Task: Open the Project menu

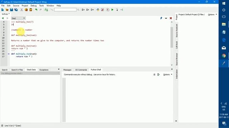Action: pos(25,6)
